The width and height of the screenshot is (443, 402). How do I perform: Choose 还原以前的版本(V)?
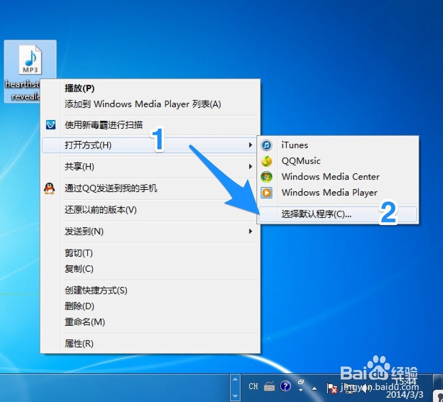pyautogui.click(x=151, y=210)
